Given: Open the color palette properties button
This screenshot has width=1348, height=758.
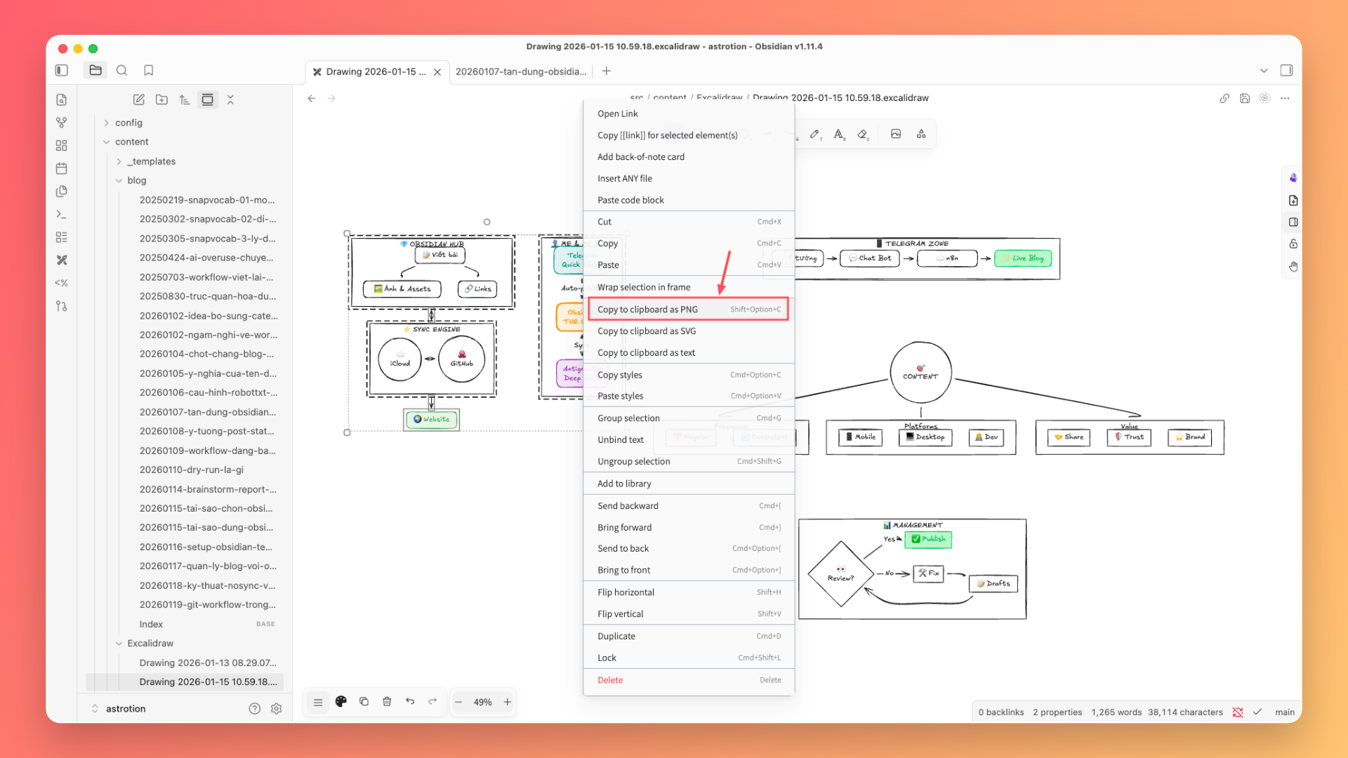Looking at the screenshot, I should coord(341,701).
